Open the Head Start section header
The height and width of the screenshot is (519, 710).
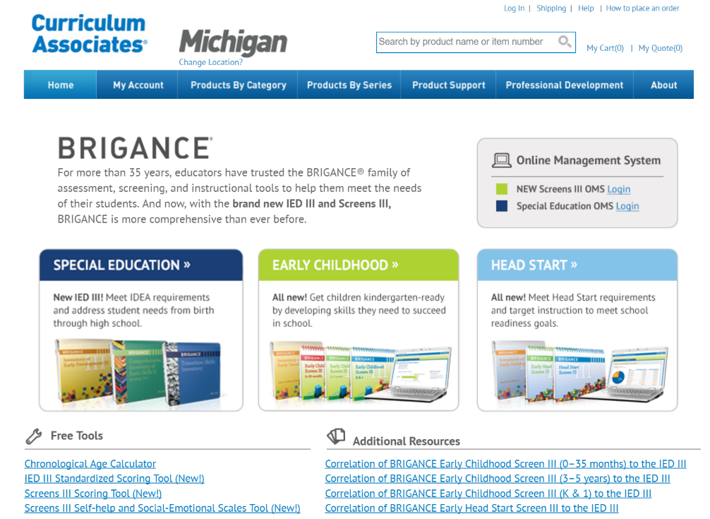[577, 265]
